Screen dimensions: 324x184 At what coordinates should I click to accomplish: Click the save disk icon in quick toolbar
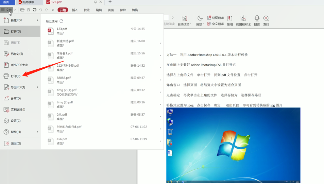click(x=29, y=10)
